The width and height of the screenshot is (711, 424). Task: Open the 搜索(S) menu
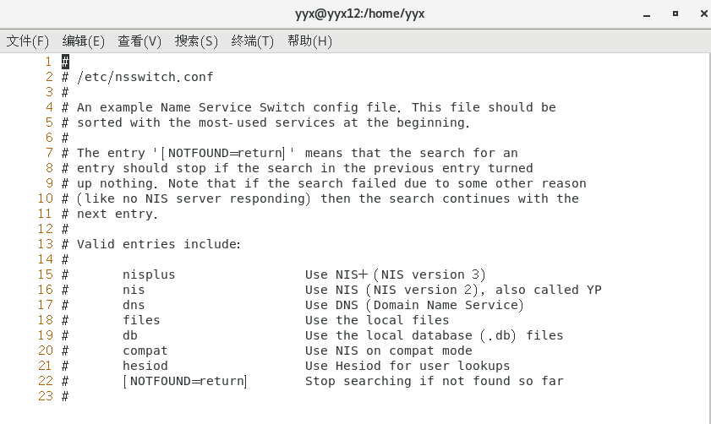pos(196,41)
